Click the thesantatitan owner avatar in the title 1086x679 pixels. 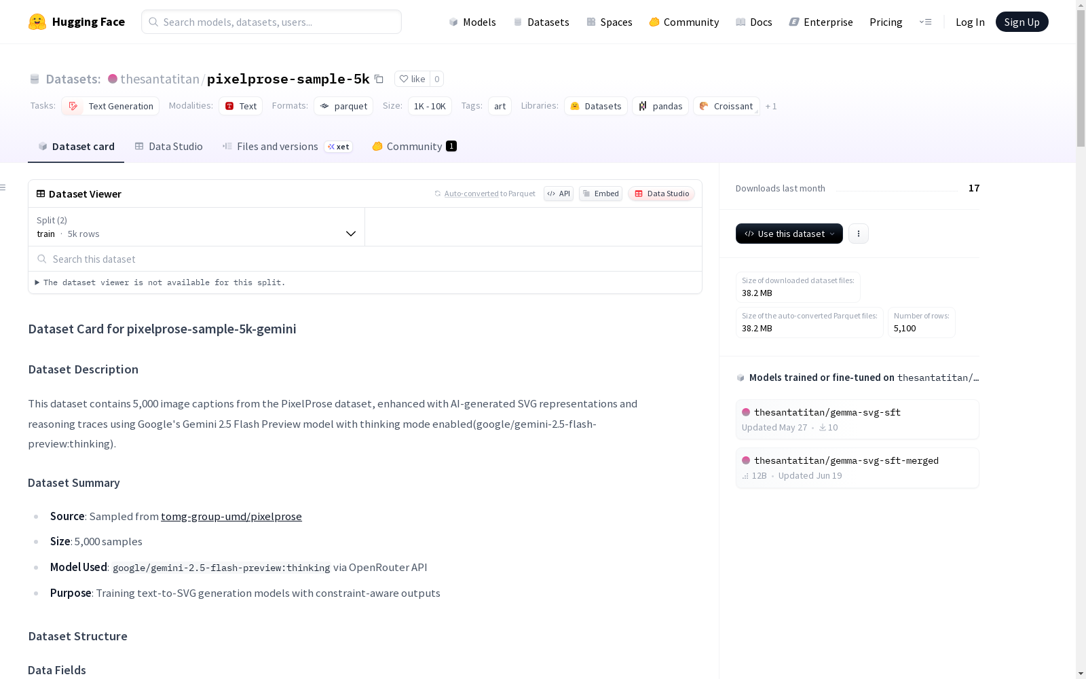coord(113,79)
